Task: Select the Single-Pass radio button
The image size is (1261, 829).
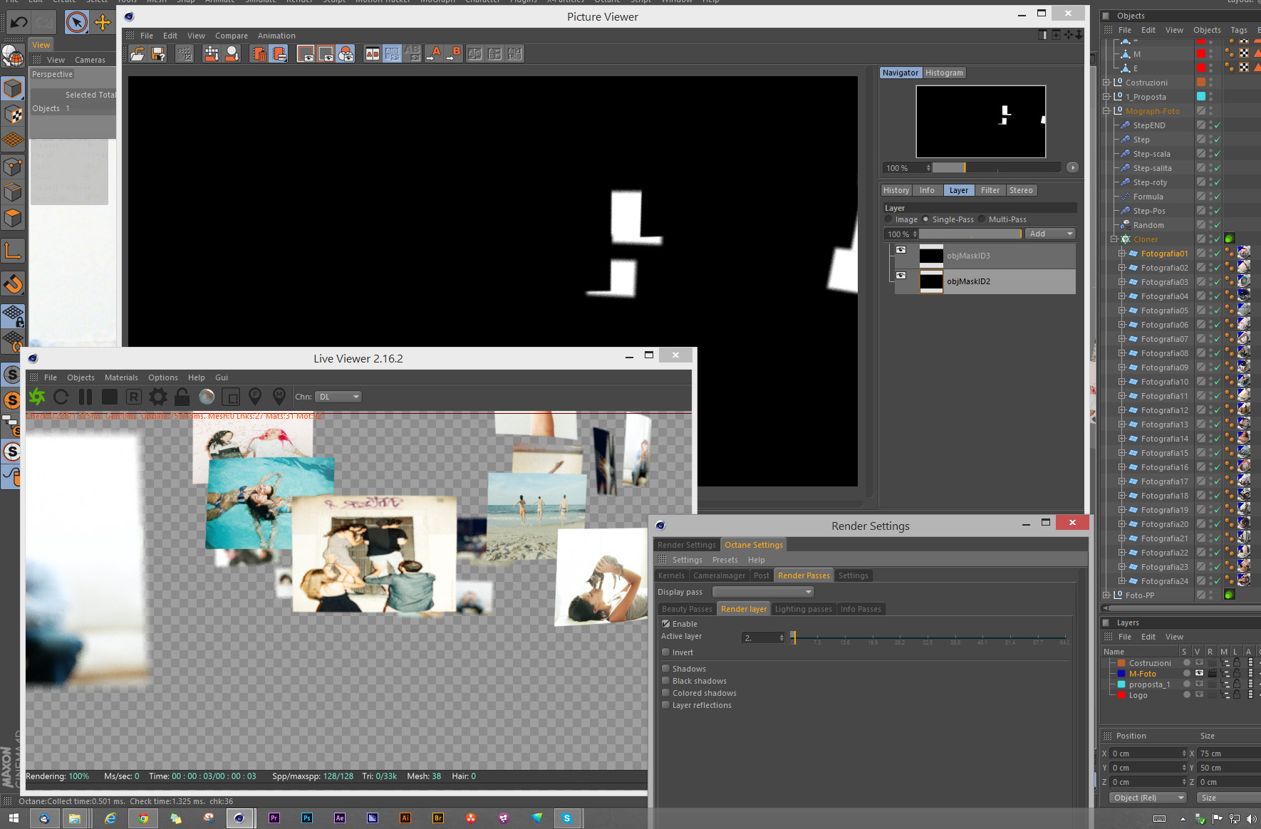Action: tap(925, 219)
